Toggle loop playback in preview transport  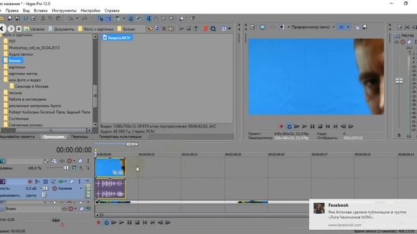coord(289,127)
